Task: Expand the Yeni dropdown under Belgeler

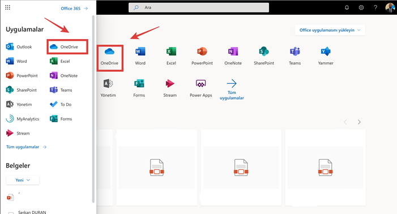Action: pyautogui.click(x=23, y=180)
